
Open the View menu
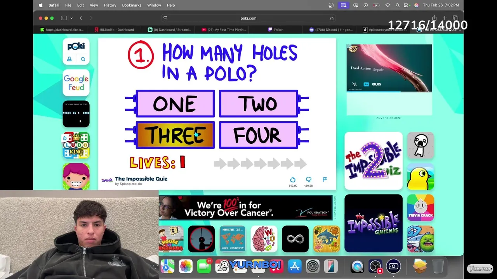(94, 5)
